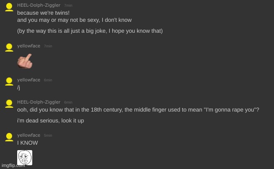Click the avatar next to the '18th century' comment

9,104
